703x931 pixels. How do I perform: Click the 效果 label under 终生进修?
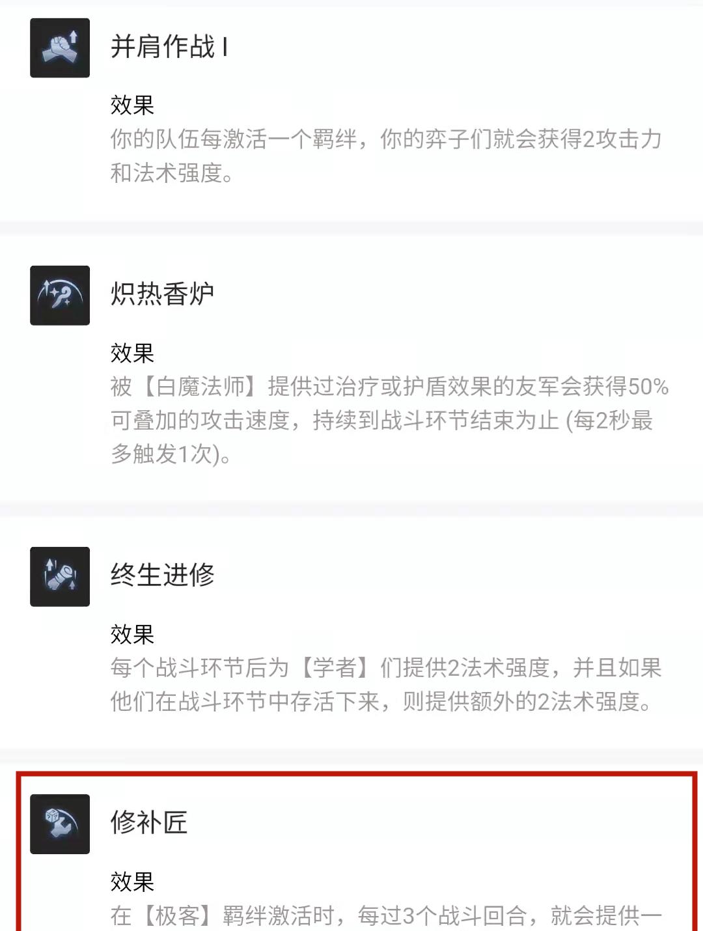(x=132, y=633)
